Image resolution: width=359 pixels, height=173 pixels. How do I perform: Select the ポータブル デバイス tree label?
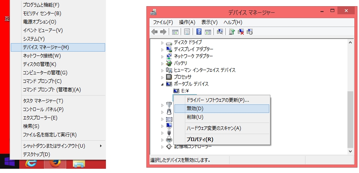coord(191,84)
